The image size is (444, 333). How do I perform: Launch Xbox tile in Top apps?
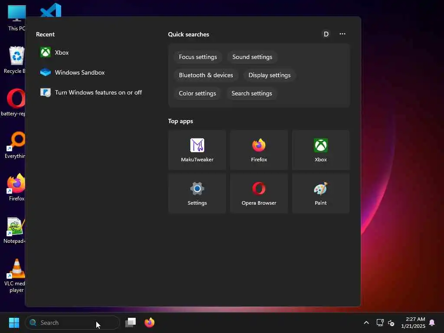(320, 150)
